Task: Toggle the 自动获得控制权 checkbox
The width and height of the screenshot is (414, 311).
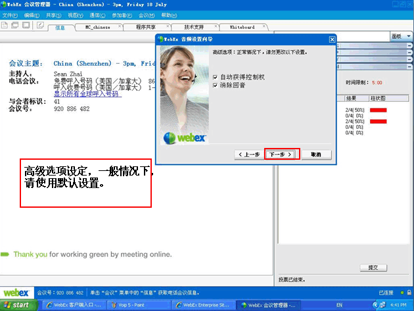Action: [215, 77]
